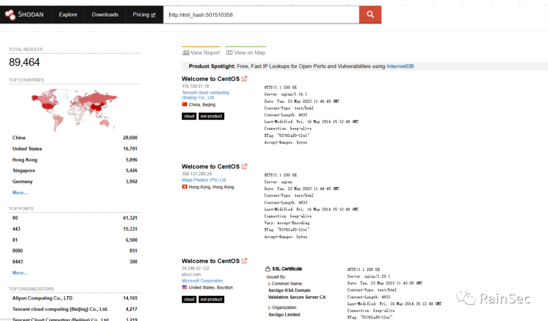Click eol-product tag on 115.159.51.19 result
548x321 pixels.
[212, 116]
